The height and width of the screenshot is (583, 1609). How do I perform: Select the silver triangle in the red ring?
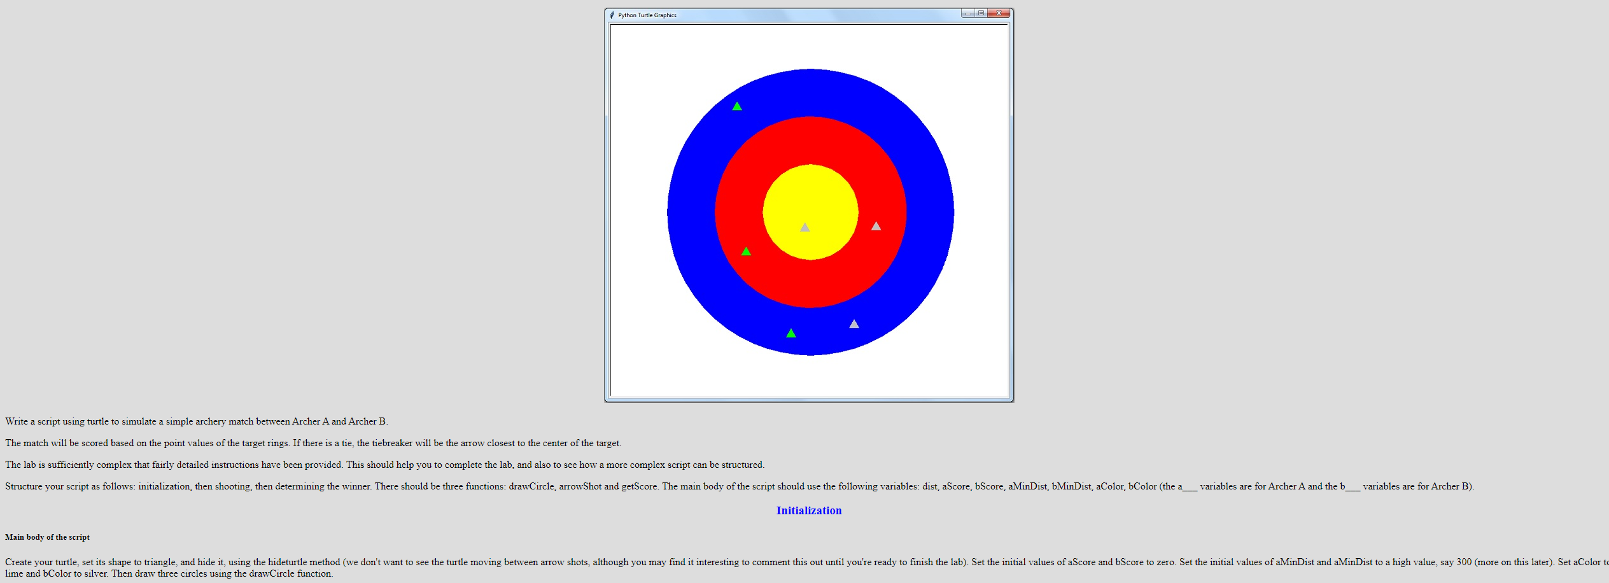[x=876, y=226]
